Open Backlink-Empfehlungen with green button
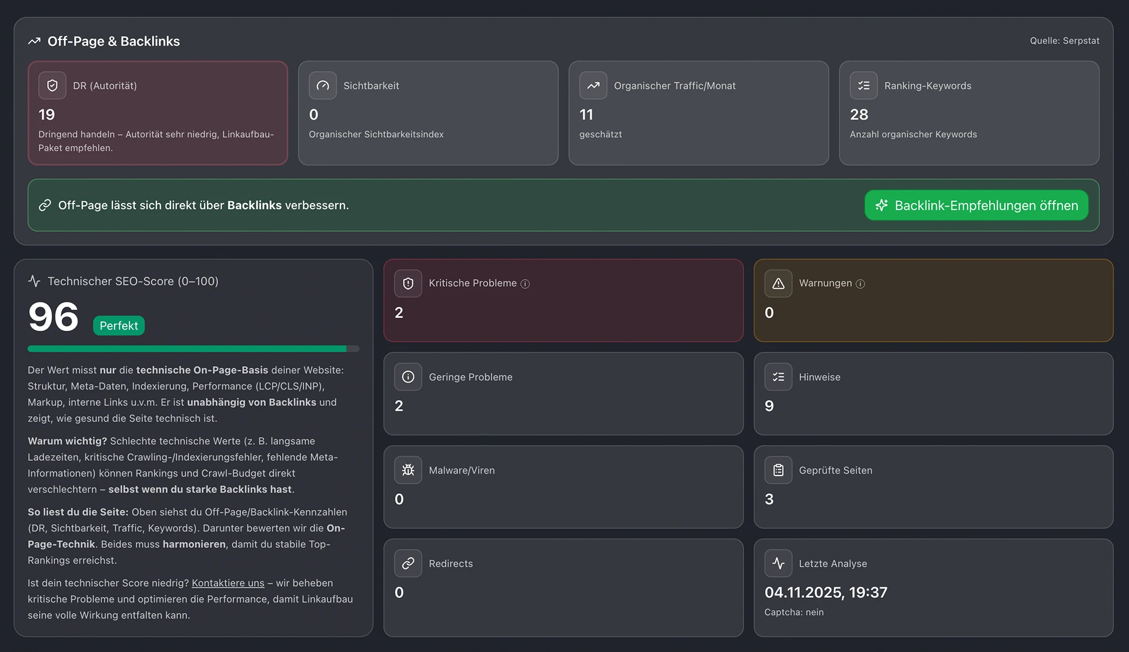The image size is (1129, 652). [x=976, y=205]
